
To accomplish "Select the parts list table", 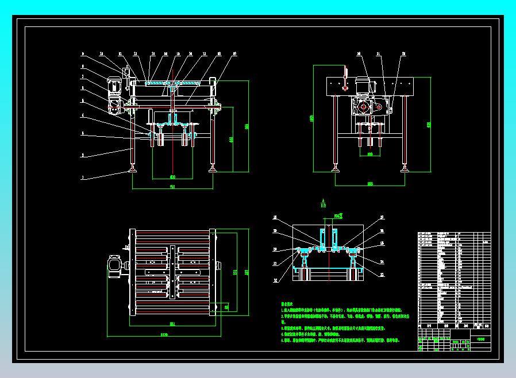I will point(454,280).
